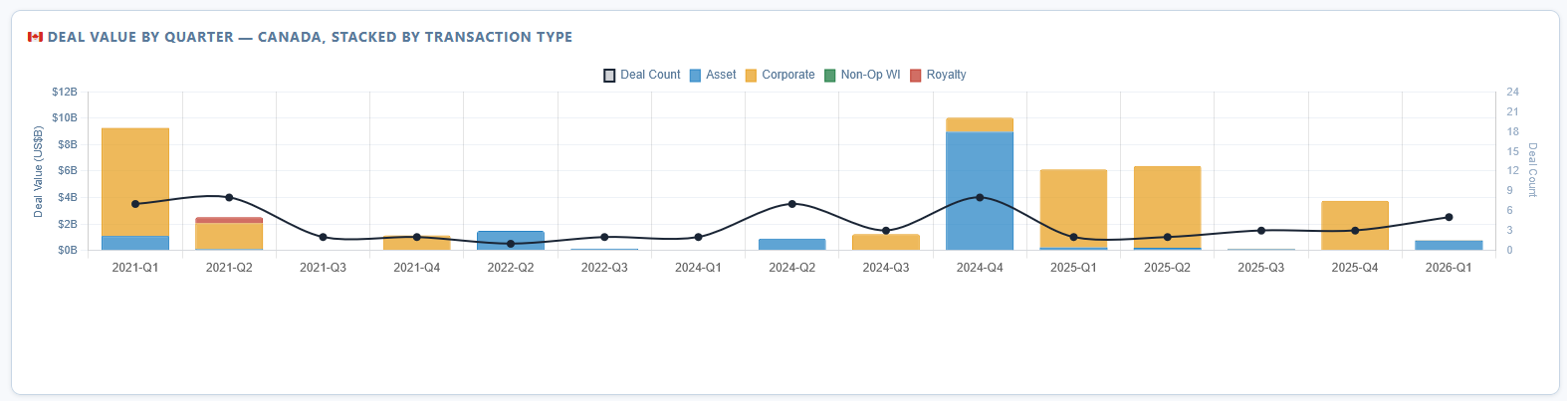Screen dimensions: 1567x401
Task: Click the 2021-Q4 Corporate bar
Action: 417,243
